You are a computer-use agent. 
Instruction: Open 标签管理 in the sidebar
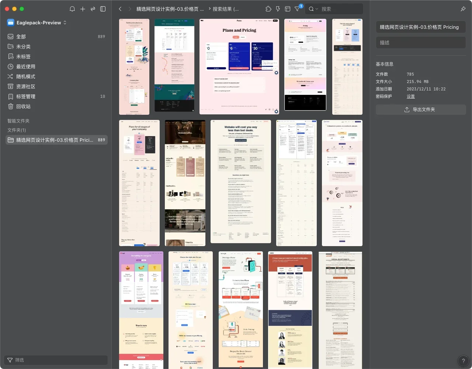(x=26, y=96)
